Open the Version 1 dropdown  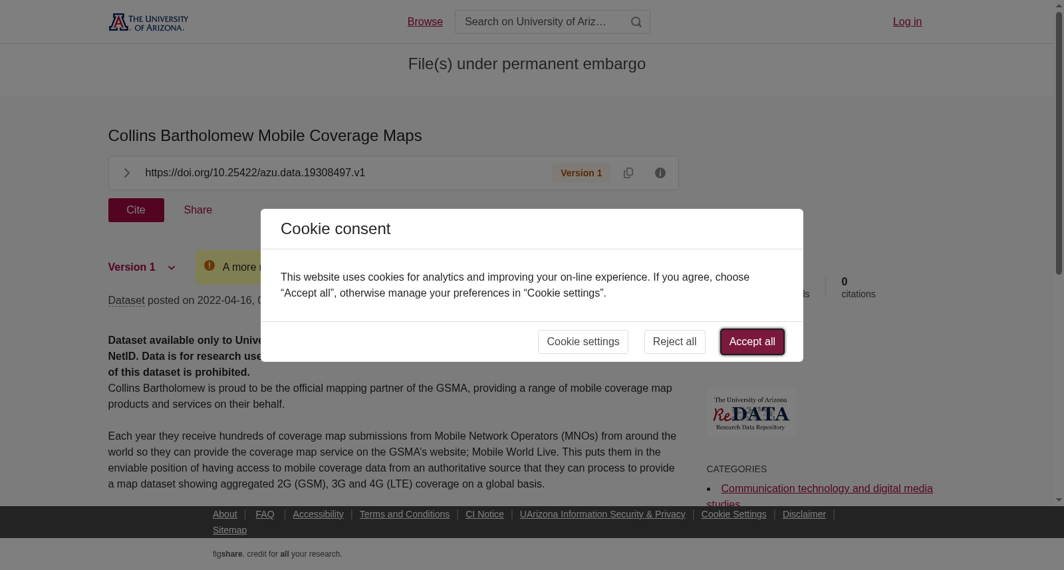[142, 267]
